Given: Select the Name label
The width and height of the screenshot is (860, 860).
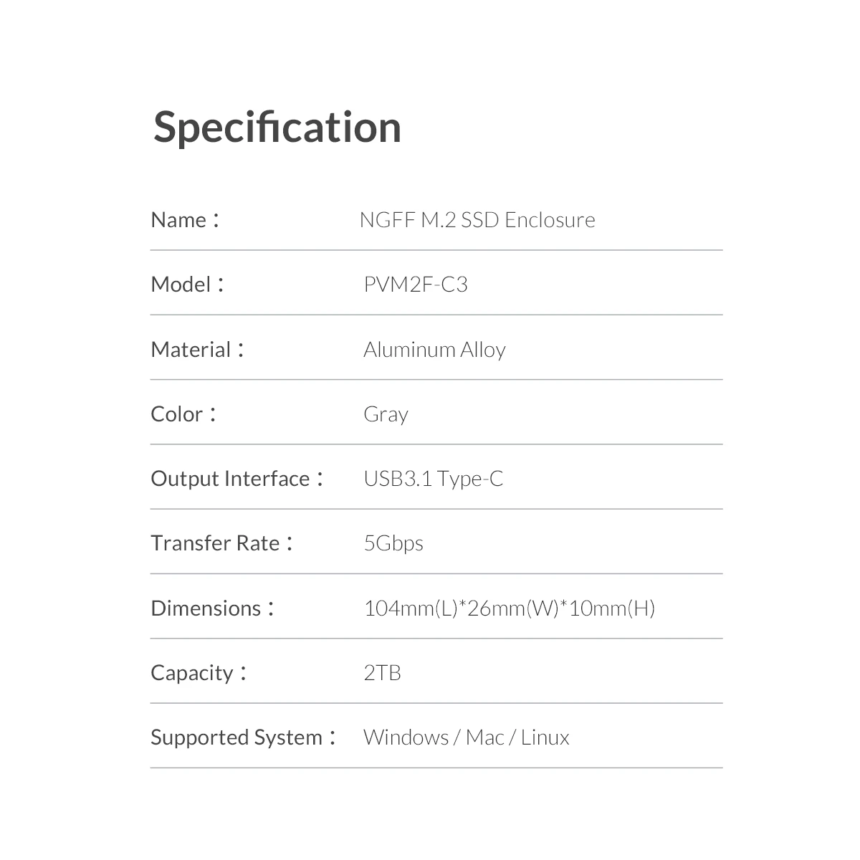Looking at the screenshot, I should (x=185, y=220).
